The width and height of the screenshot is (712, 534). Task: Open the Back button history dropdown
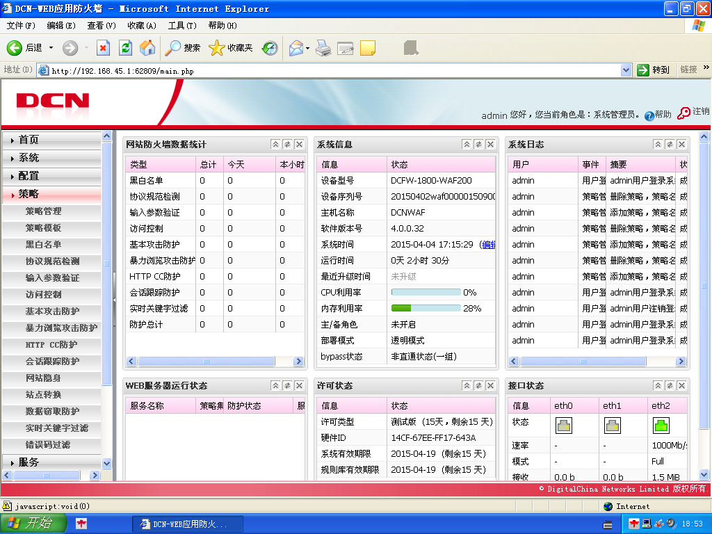[x=51, y=48]
